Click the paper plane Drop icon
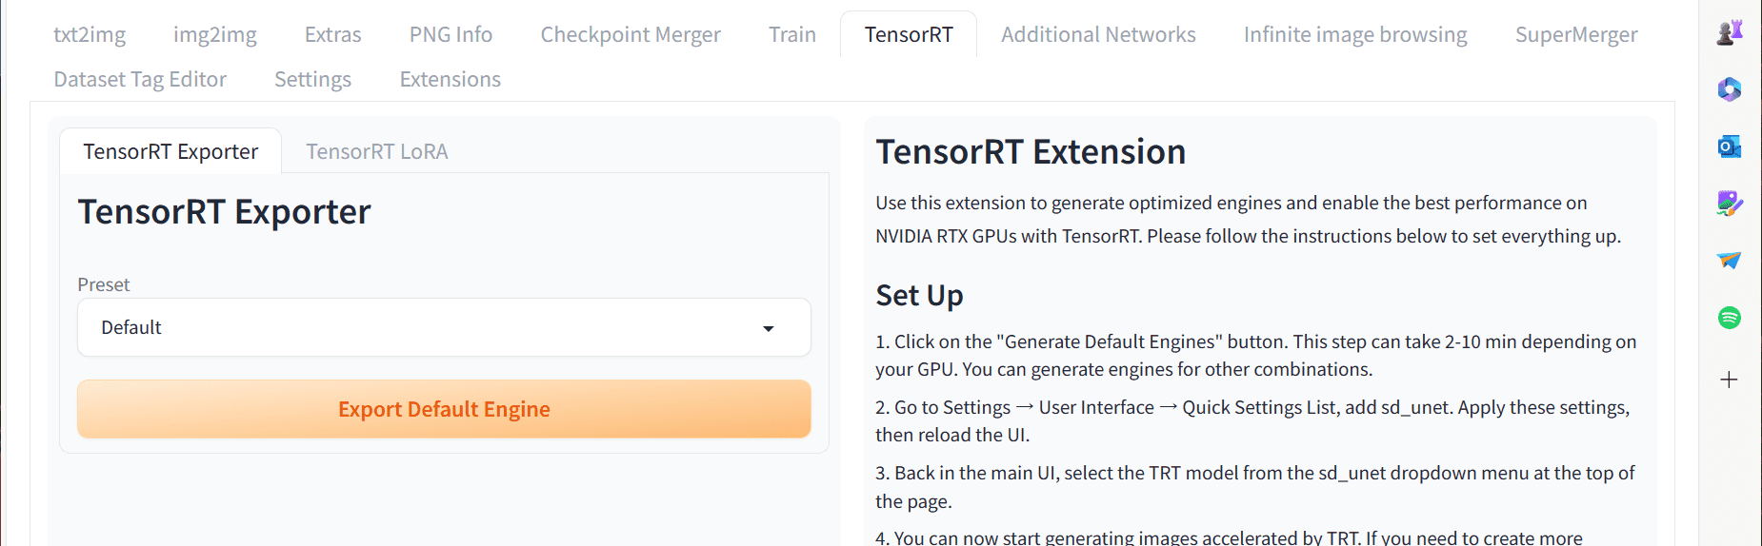Image resolution: width=1762 pixels, height=546 pixels. click(x=1730, y=260)
